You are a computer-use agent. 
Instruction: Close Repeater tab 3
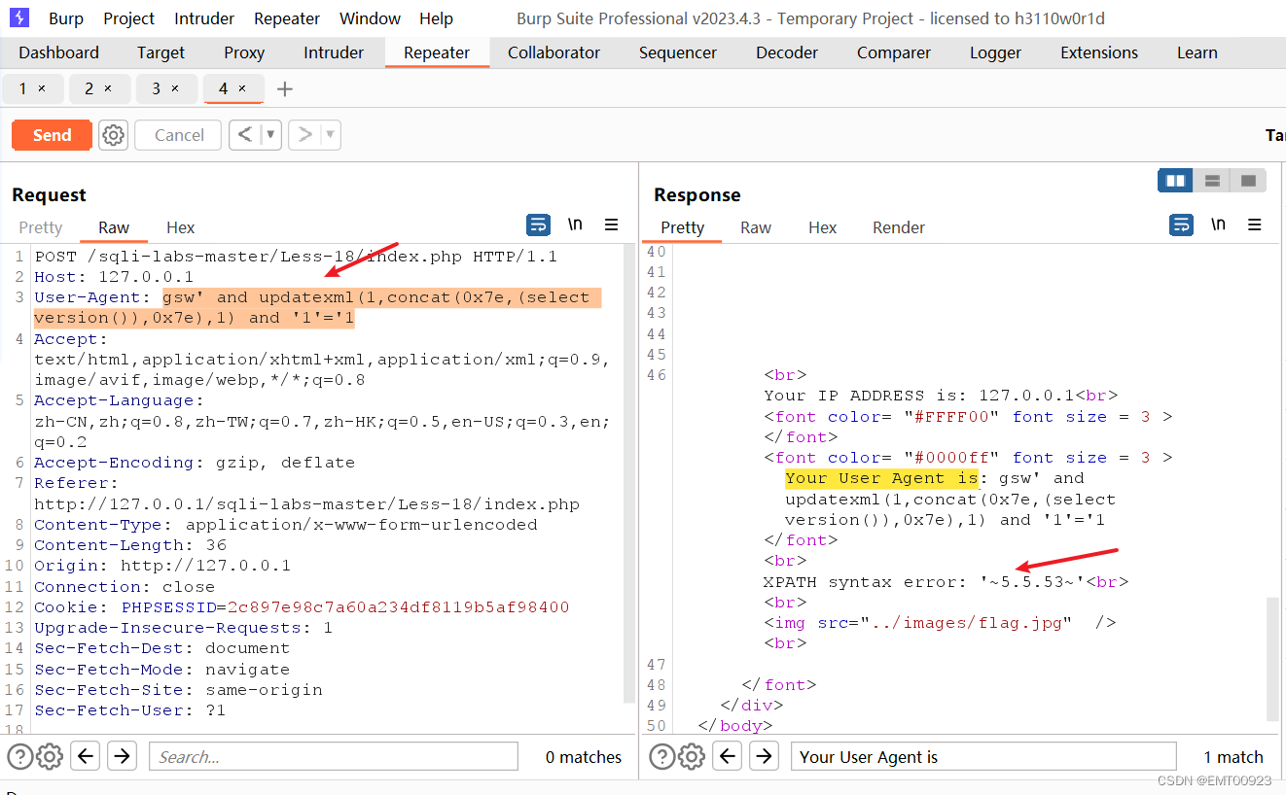coord(175,88)
